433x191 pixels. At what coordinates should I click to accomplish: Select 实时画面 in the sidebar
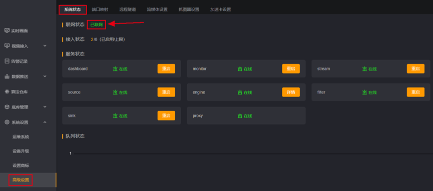pyautogui.click(x=20, y=31)
